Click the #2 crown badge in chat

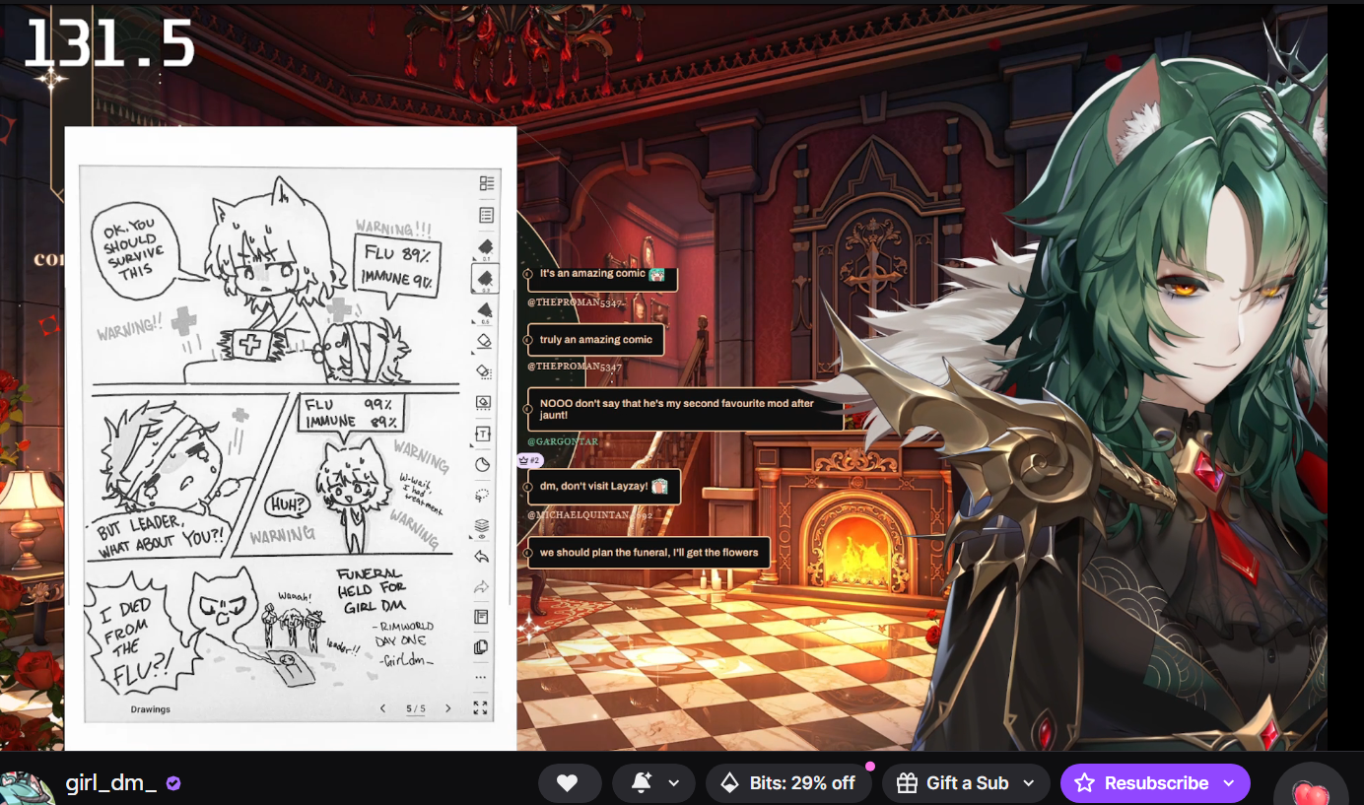coord(529,460)
